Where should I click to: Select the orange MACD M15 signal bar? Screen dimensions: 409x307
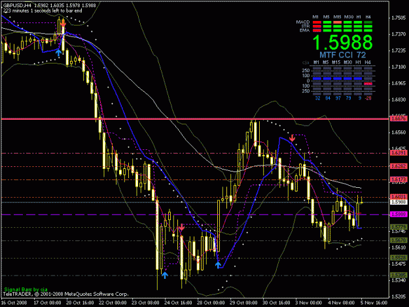click(337, 22)
